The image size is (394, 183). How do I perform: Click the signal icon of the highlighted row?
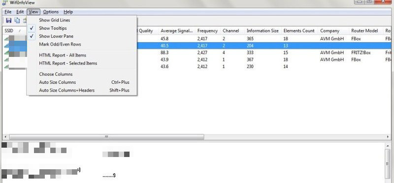coord(6,46)
